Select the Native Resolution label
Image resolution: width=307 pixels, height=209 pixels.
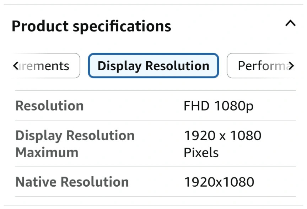[72, 182]
